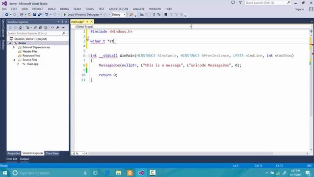Open Solution Explorer window position dropdown
Viewport: 314px width, 177px height.
coord(58,22)
